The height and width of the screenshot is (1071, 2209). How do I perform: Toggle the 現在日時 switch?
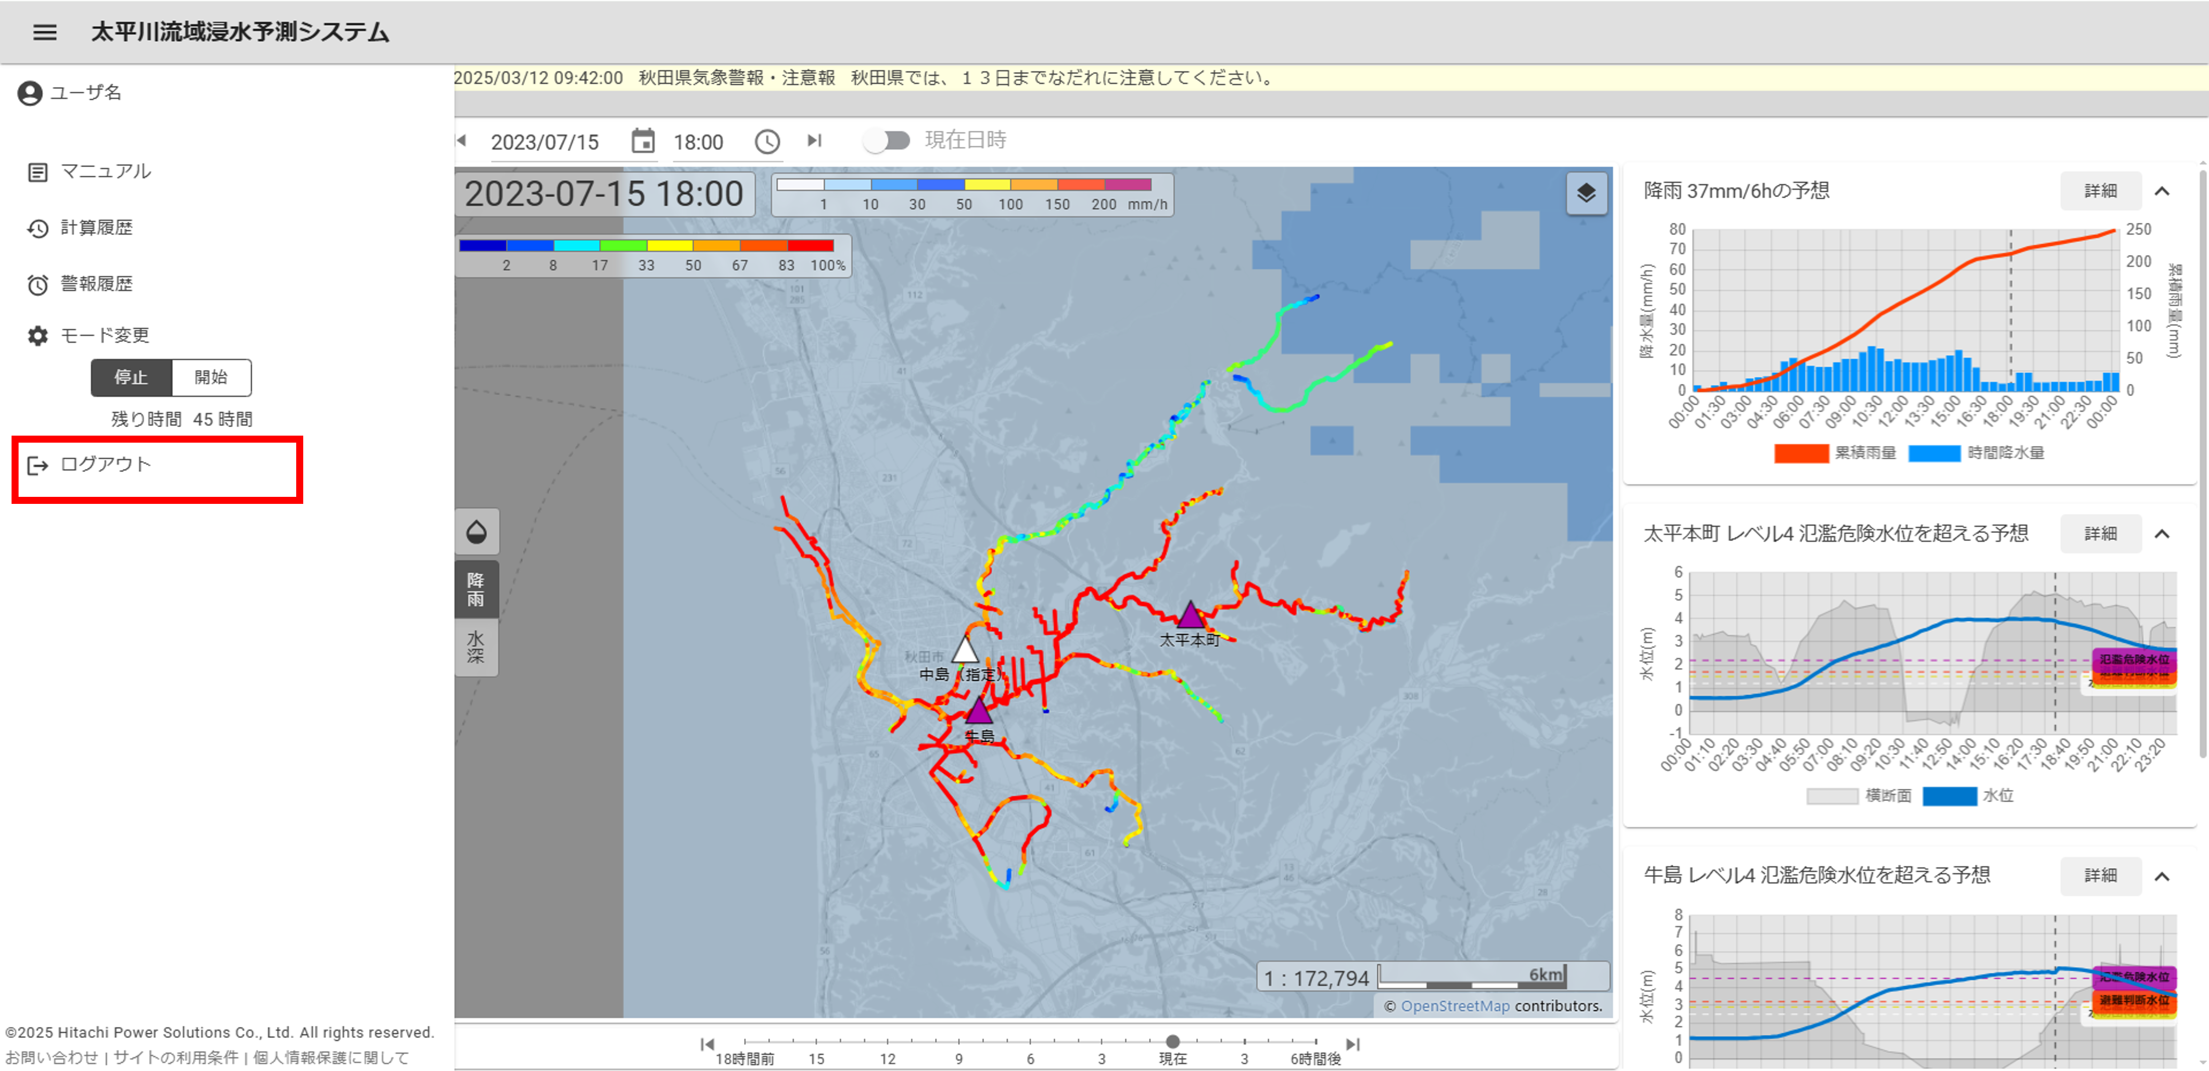point(887,141)
